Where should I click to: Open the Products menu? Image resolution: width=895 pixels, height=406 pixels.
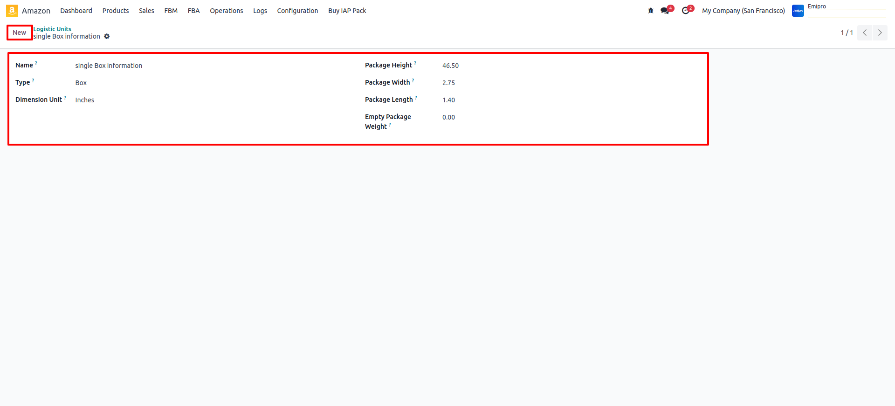point(116,11)
